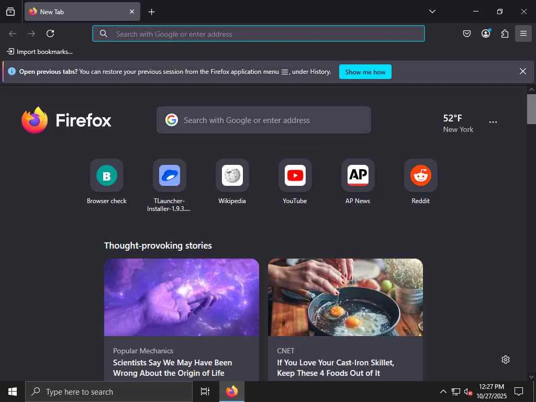This screenshot has height=402, width=536.
Task: Click the Firefox logo on new tab page
Action: tap(66, 120)
